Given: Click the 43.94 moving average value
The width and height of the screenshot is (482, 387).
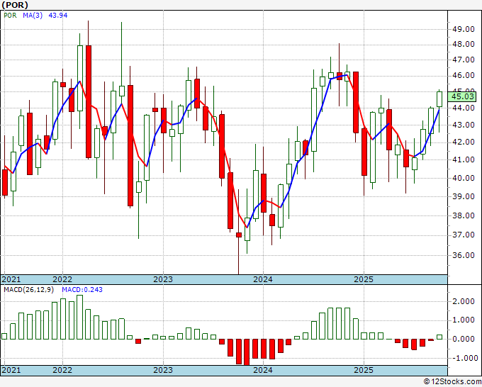Looking at the screenshot, I should click(58, 16).
